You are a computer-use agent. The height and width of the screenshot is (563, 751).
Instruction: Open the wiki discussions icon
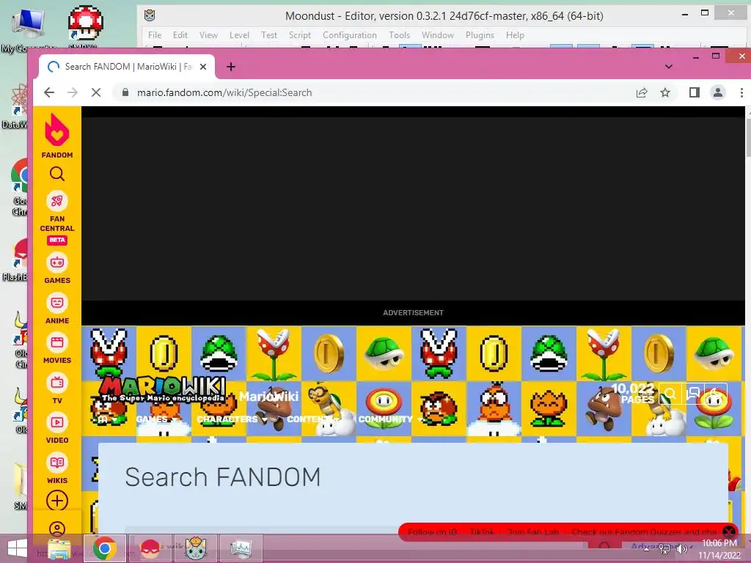point(692,394)
